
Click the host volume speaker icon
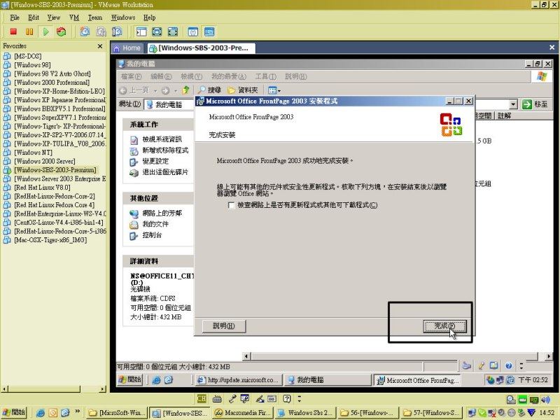pyautogui.click(x=546, y=400)
